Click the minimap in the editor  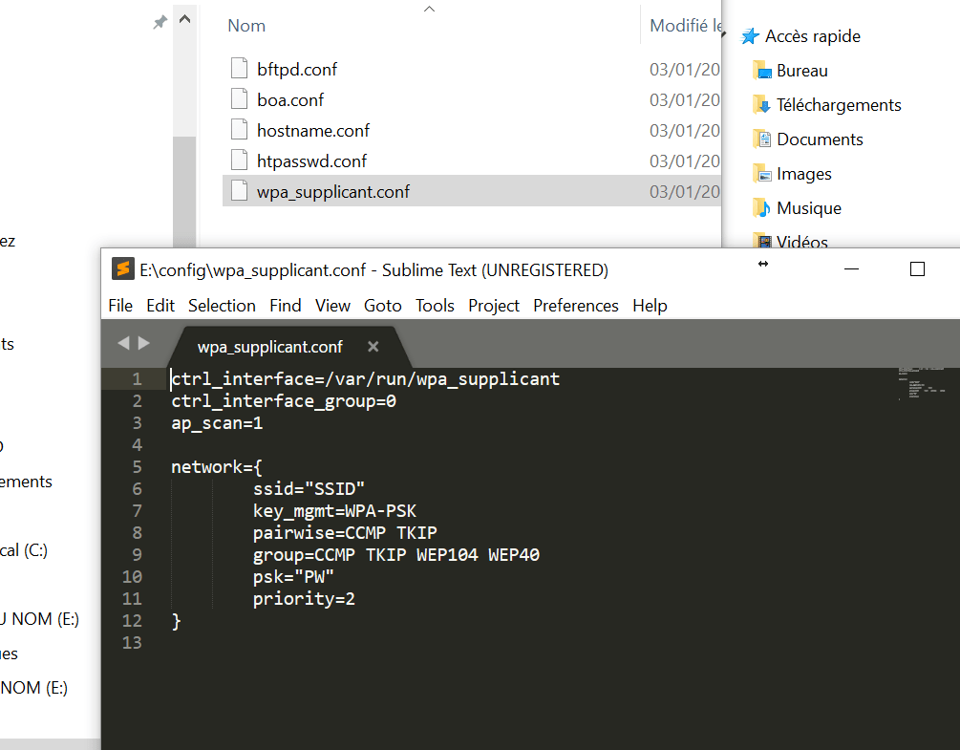tap(922, 383)
